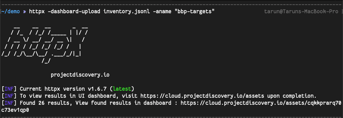Image resolution: width=343 pixels, height=118 pixels.
Task: Click the projectdiscovery.io text below the logo
Action: 80,75
